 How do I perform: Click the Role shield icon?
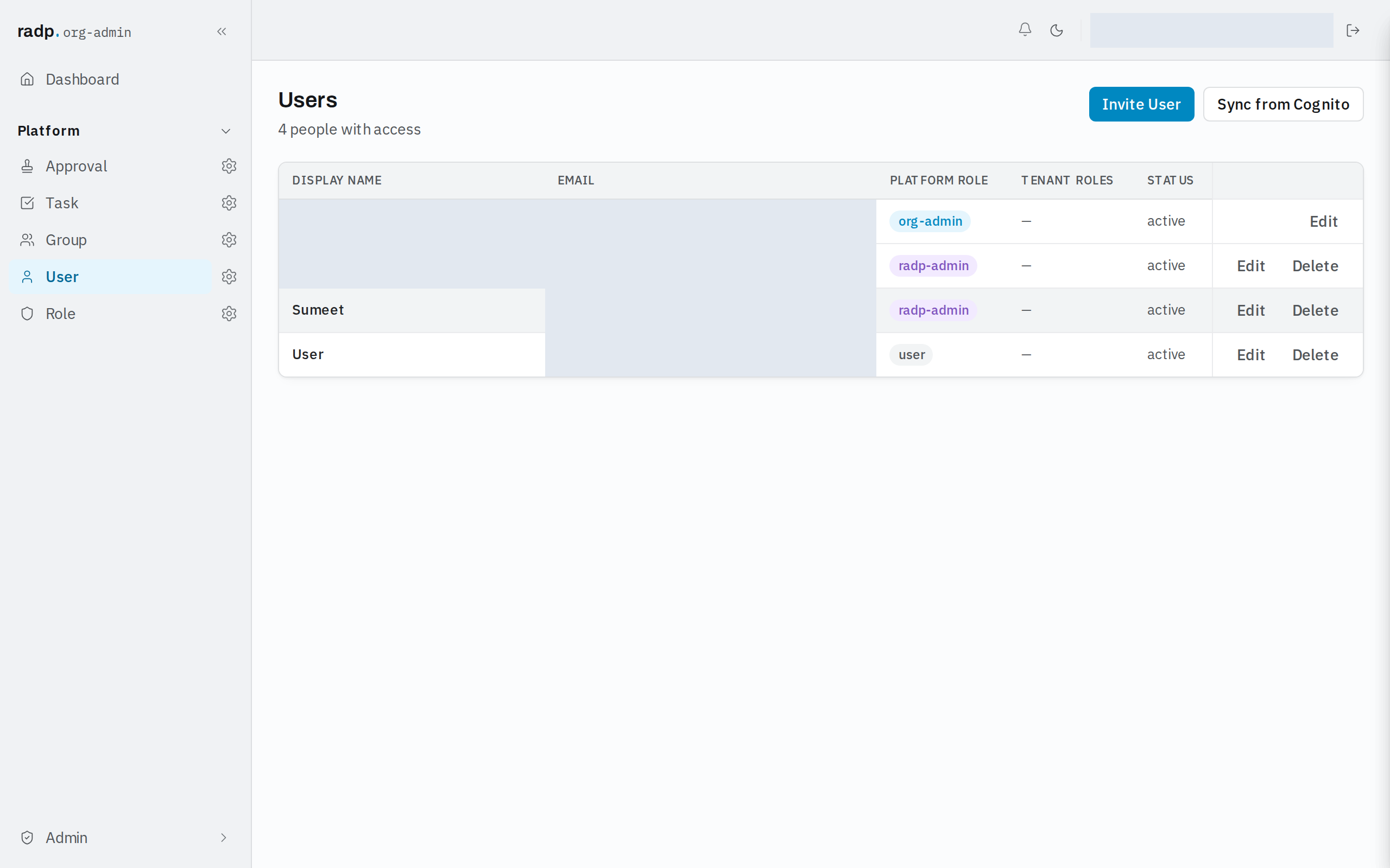point(27,314)
